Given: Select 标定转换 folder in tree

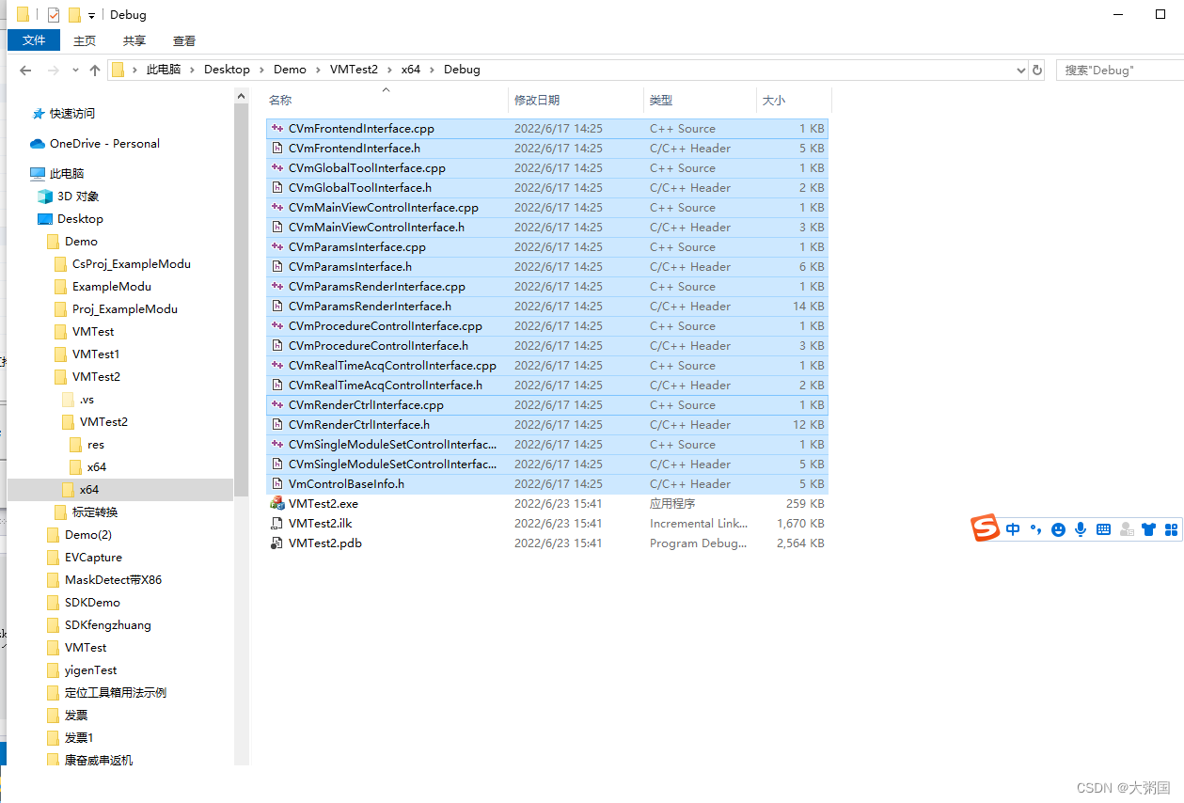Looking at the screenshot, I should (x=95, y=512).
